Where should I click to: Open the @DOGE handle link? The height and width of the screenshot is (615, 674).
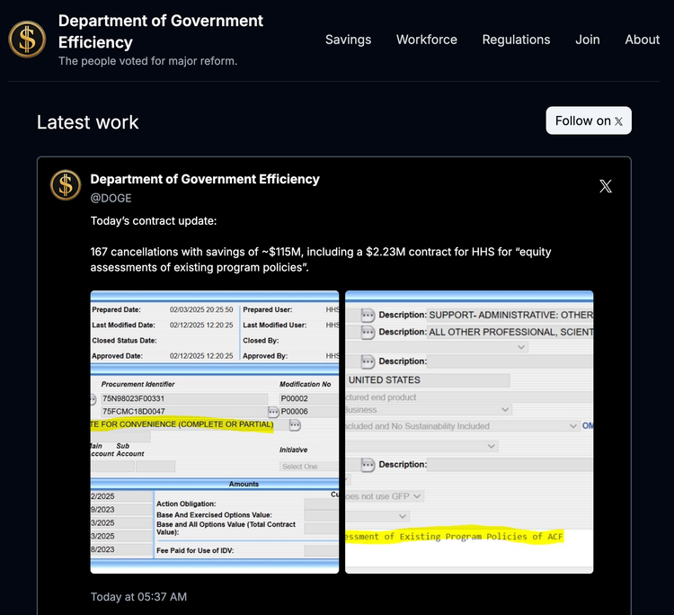(111, 199)
